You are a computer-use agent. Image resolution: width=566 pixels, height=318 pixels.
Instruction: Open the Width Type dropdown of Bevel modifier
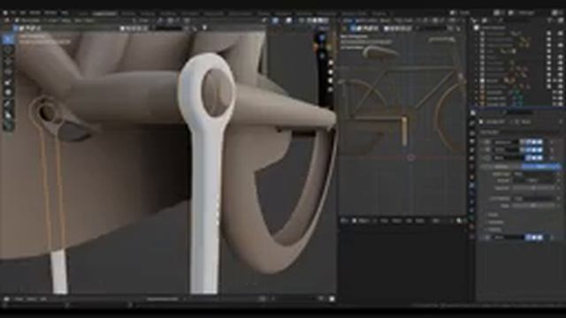coord(535,174)
